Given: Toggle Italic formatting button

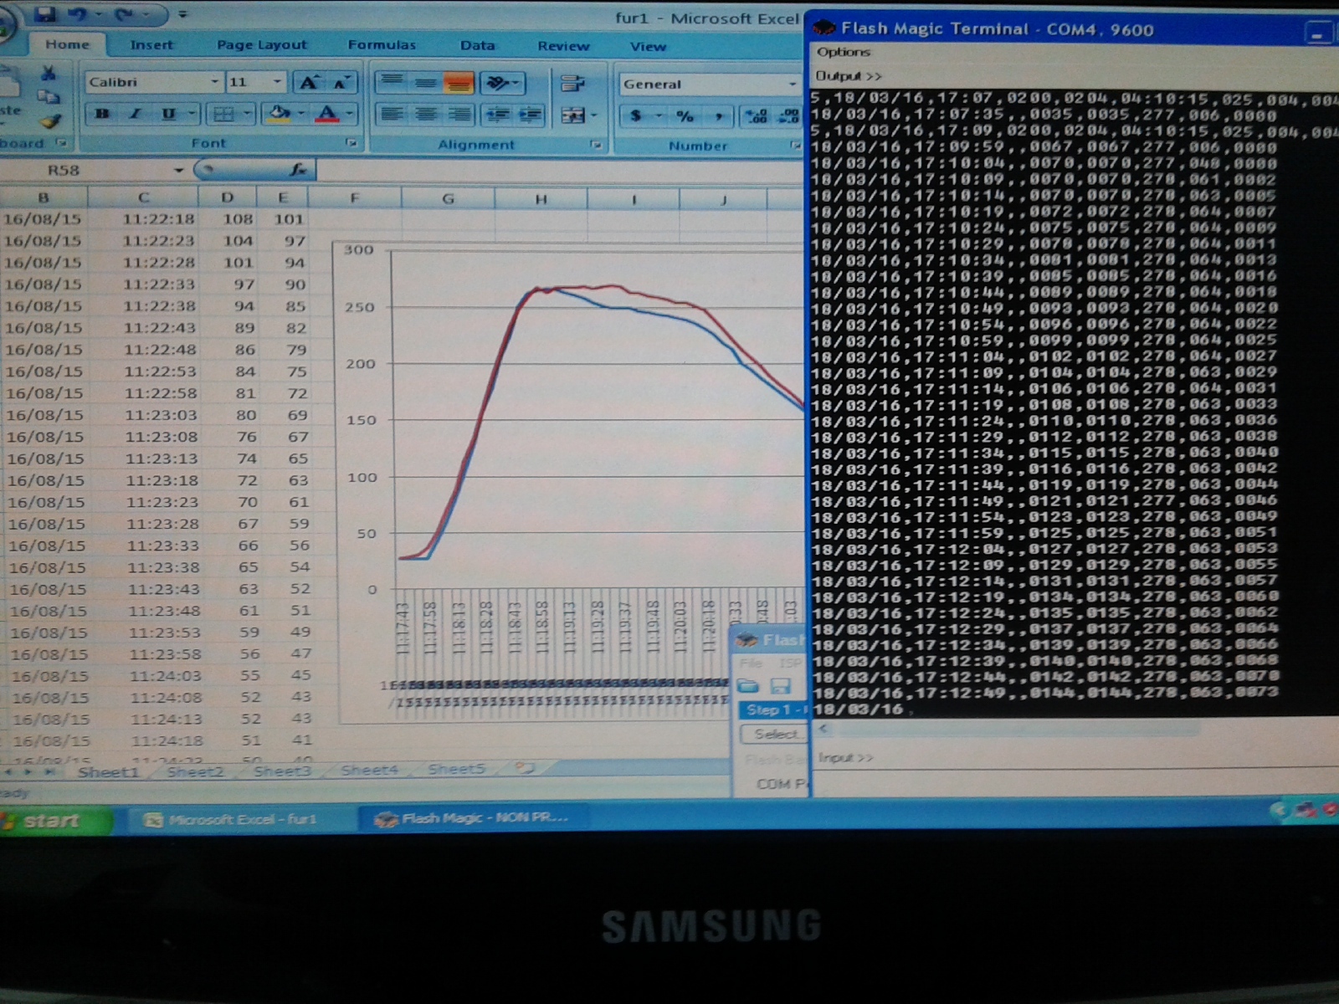Looking at the screenshot, I should (135, 114).
